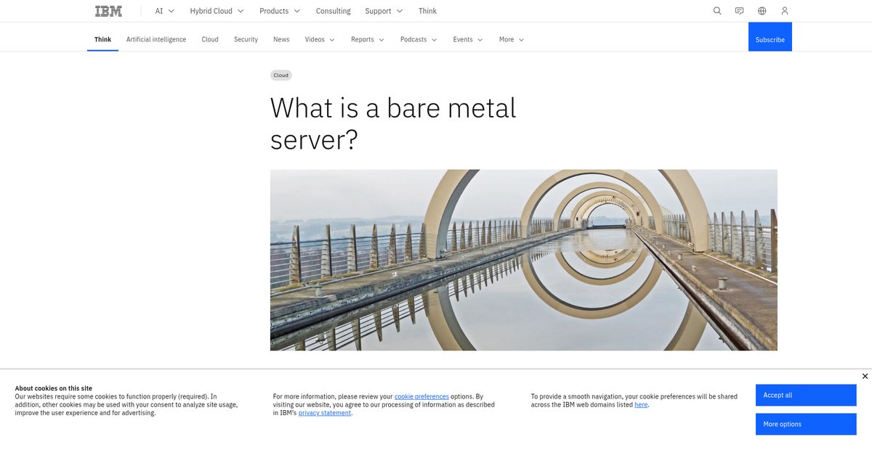Open the globe region selector icon
The image size is (872, 450).
762,11
